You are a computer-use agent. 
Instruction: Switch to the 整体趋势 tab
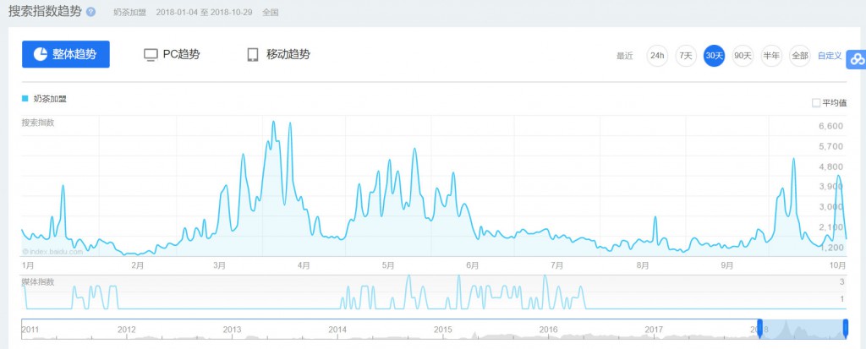click(x=65, y=55)
